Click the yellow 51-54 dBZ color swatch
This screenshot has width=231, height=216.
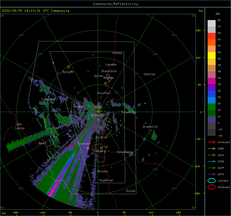click(211, 55)
